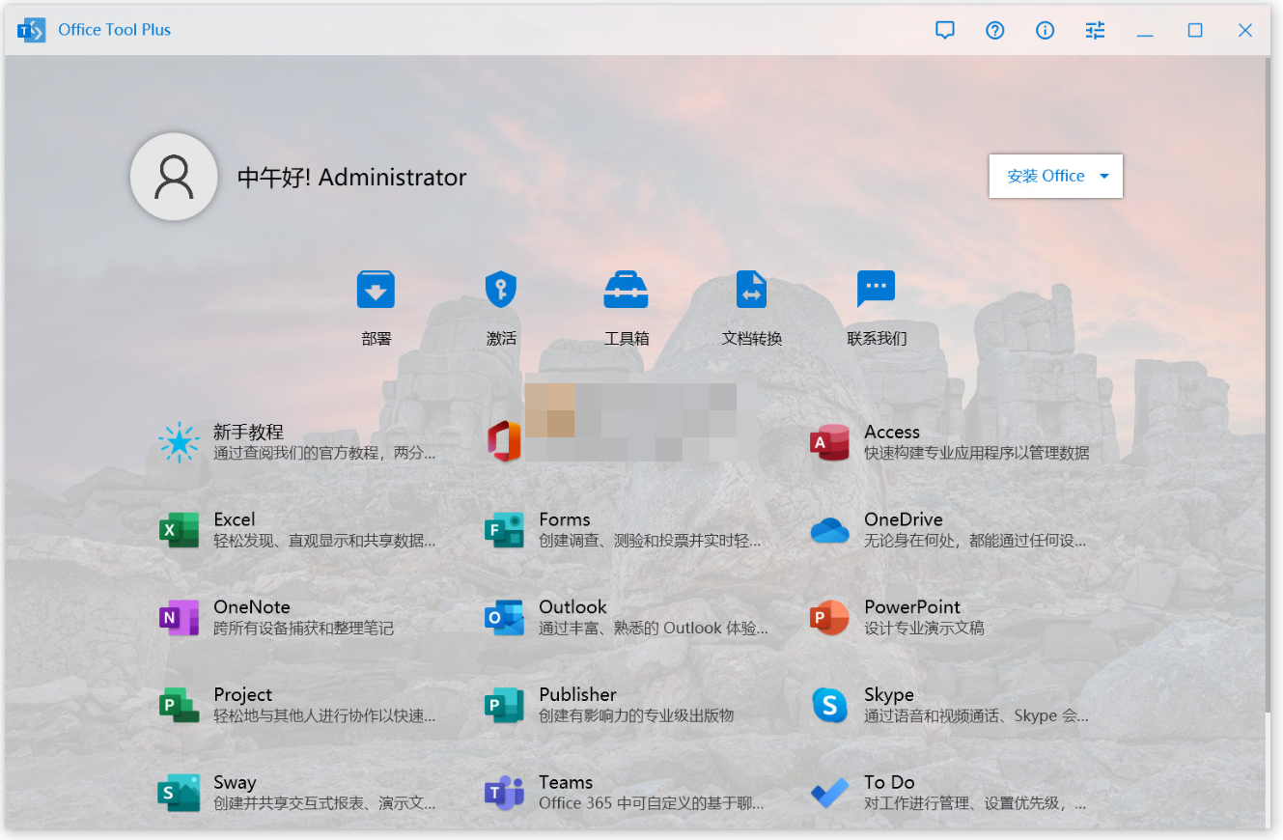
Task: Click the Administrator profile avatar
Action: pyautogui.click(x=174, y=176)
